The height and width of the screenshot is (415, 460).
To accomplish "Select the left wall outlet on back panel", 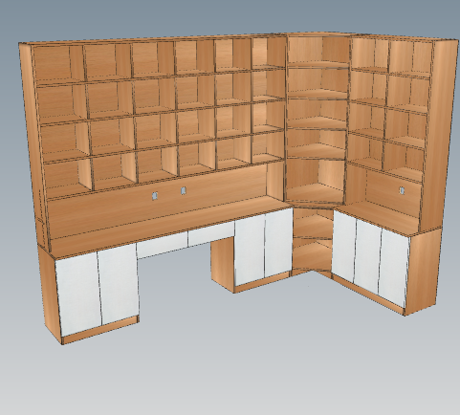I will (x=155, y=196).
